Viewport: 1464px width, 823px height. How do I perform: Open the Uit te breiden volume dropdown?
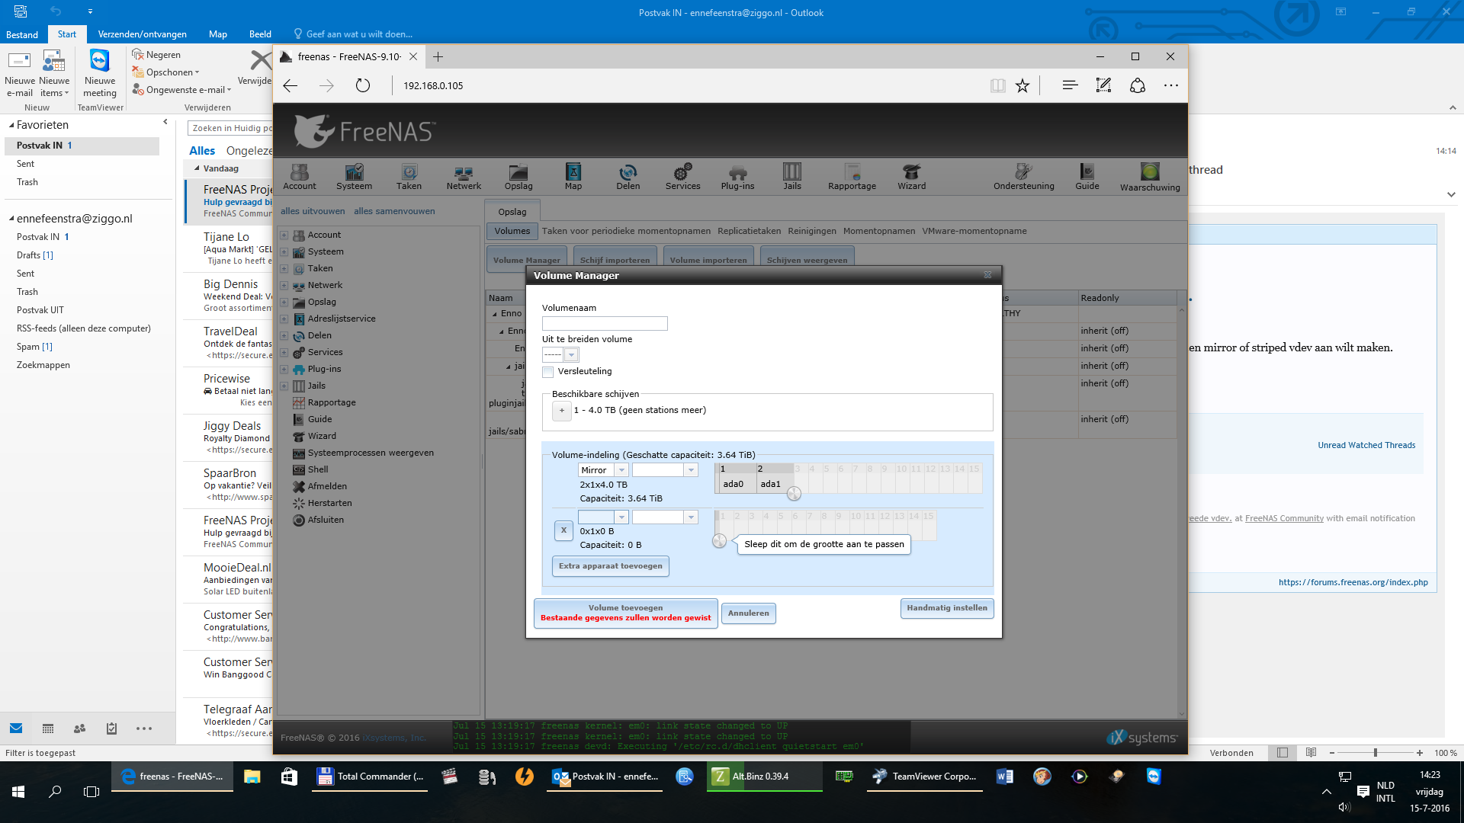pyautogui.click(x=570, y=355)
